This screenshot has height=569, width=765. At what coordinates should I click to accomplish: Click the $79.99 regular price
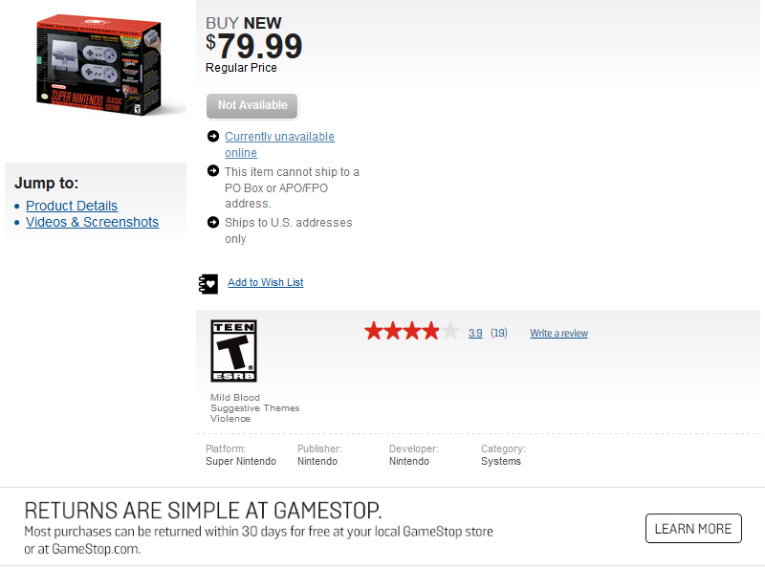(x=254, y=46)
